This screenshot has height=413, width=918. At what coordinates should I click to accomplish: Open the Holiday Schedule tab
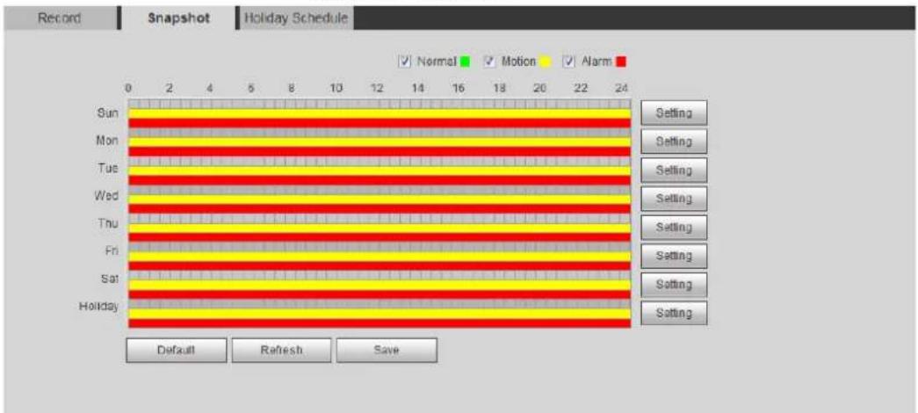click(296, 18)
